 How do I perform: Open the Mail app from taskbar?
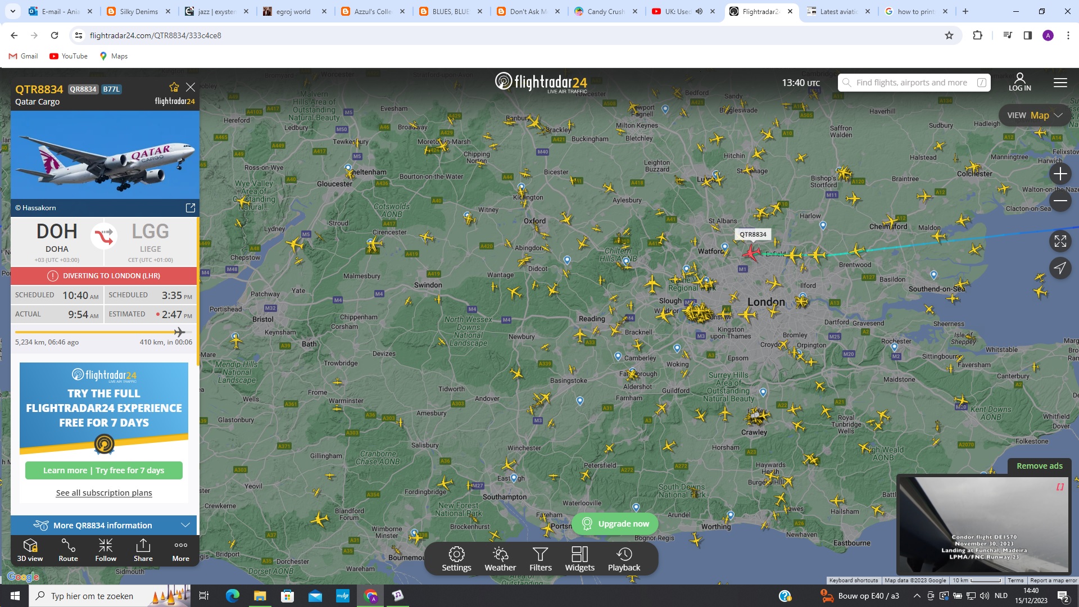tap(315, 596)
